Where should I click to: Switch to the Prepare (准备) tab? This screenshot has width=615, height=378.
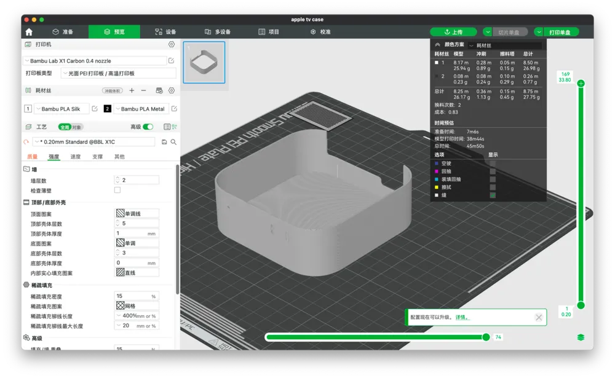click(63, 32)
